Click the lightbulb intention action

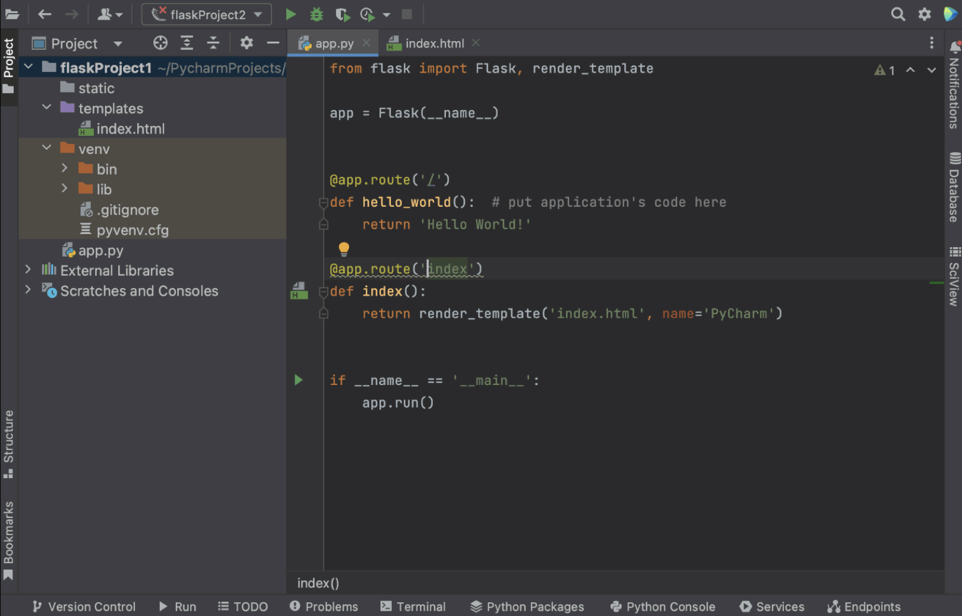click(344, 248)
